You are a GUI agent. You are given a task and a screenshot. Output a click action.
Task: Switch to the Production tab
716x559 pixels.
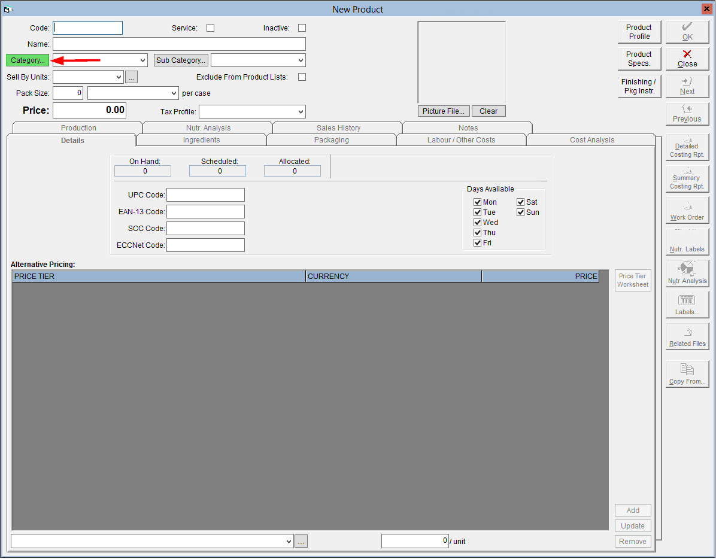tap(78, 127)
